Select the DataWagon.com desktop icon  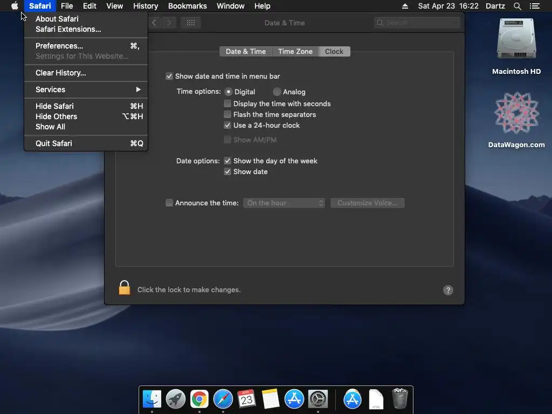[x=516, y=113]
